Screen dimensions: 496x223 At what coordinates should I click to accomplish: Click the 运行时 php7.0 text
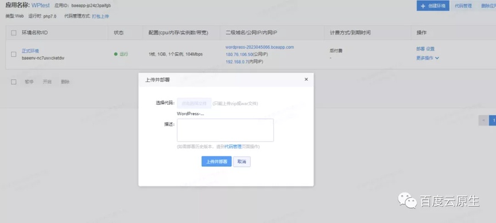tap(42, 16)
